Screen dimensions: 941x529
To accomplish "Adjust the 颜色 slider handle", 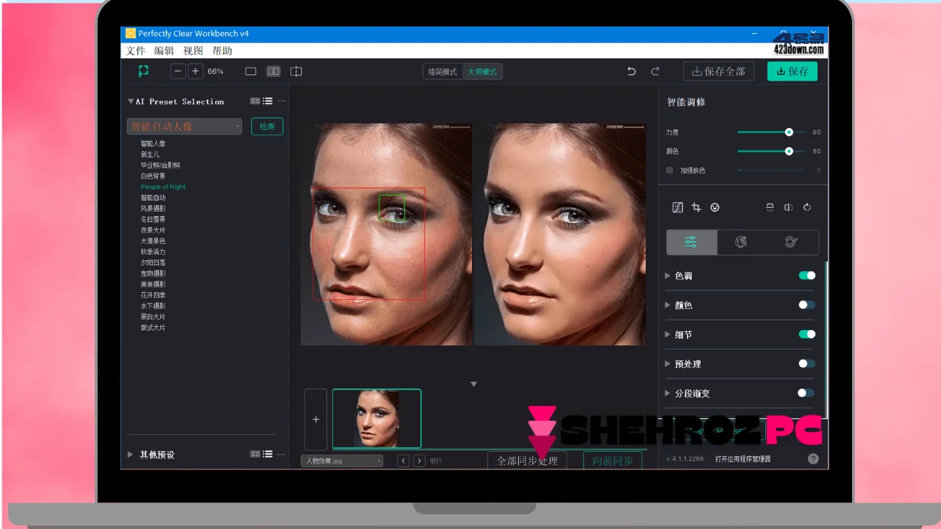I will 789,151.
